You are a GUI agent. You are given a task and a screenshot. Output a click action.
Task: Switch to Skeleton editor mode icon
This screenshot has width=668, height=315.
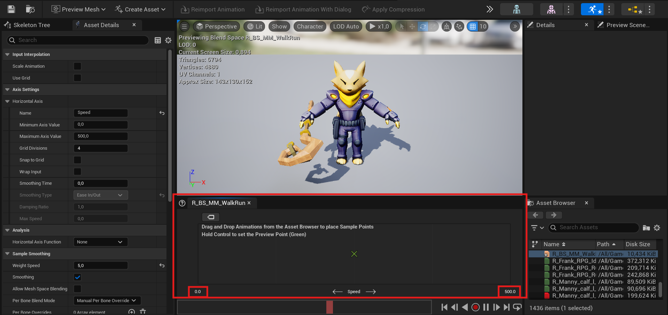pyautogui.click(x=516, y=9)
